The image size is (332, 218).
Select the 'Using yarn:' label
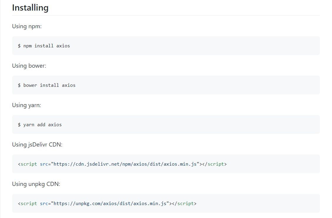click(26, 105)
